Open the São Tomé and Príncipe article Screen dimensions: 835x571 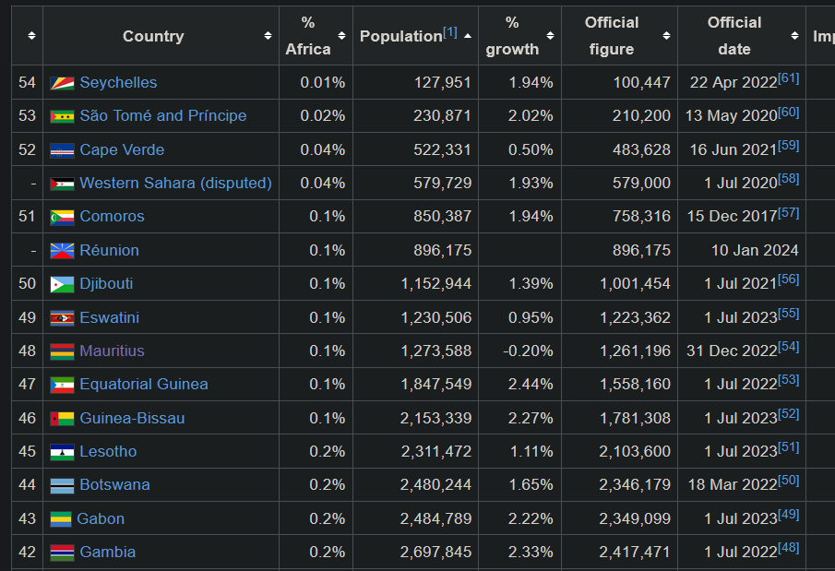tap(162, 116)
